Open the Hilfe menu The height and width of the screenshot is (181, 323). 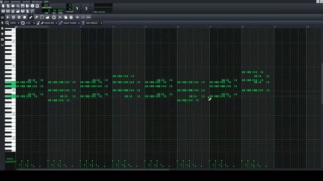point(46,2)
